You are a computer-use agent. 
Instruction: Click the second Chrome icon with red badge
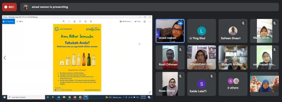click(x=80, y=97)
